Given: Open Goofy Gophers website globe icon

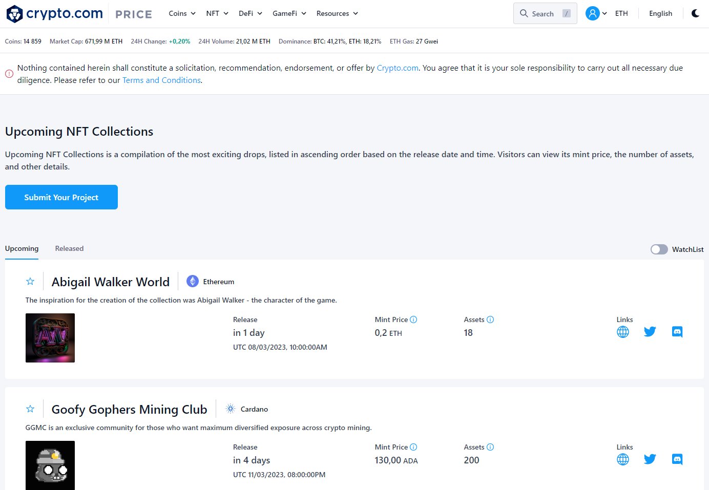Looking at the screenshot, I should [x=623, y=459].
